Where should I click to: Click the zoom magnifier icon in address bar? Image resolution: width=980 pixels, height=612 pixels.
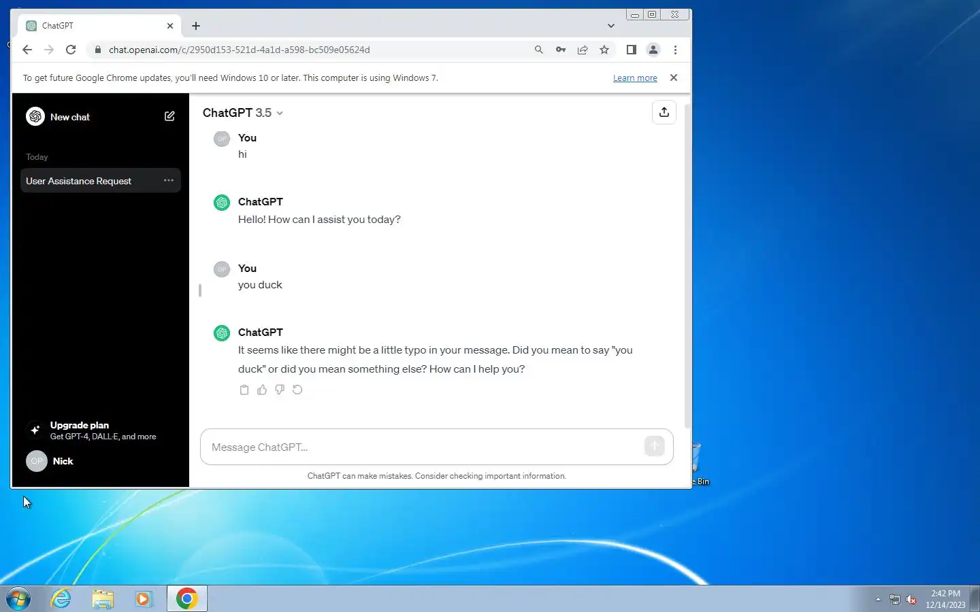point(539,50)
